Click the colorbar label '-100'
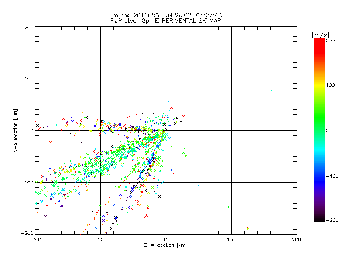This screenshot has width=349, height=261. pyautogui.click(x=332, y=177)
